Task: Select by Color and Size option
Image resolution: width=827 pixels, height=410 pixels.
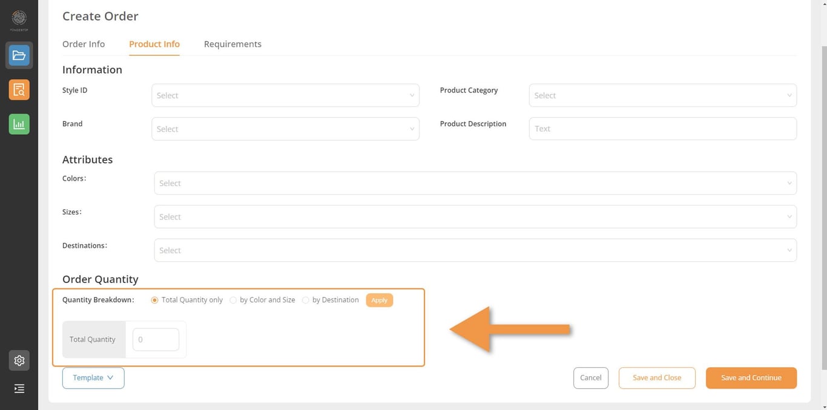Action: 233,300
